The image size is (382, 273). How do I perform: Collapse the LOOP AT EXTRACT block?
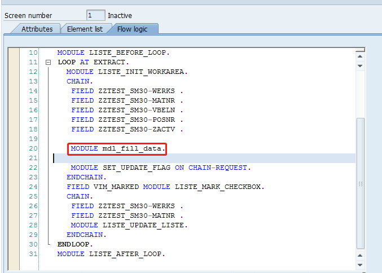pos(48,63)
